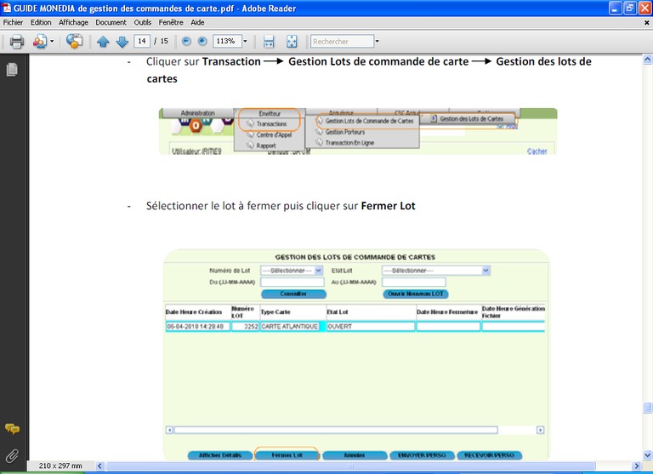This screenshot has width=653, height=474.
Task: Click the Gestion Porteurs menu entry
Action: [x=345, y=132]
